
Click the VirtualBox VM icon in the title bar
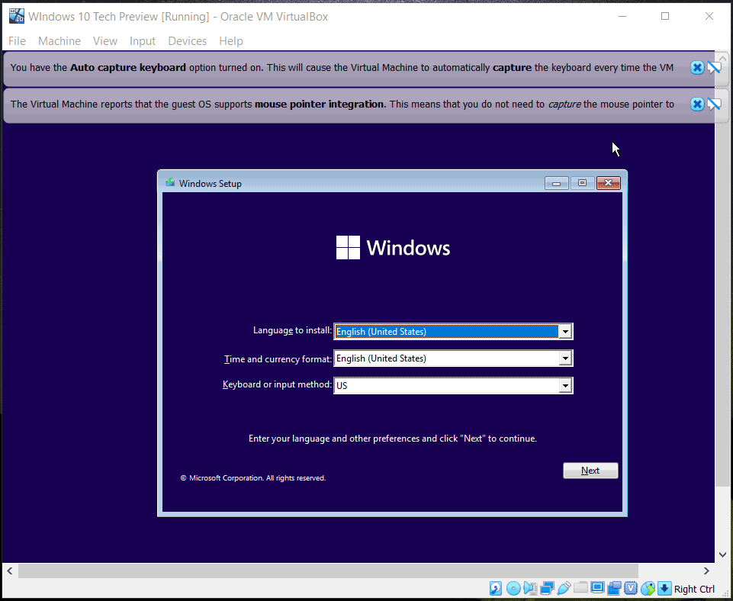click(x=16, y=16)
